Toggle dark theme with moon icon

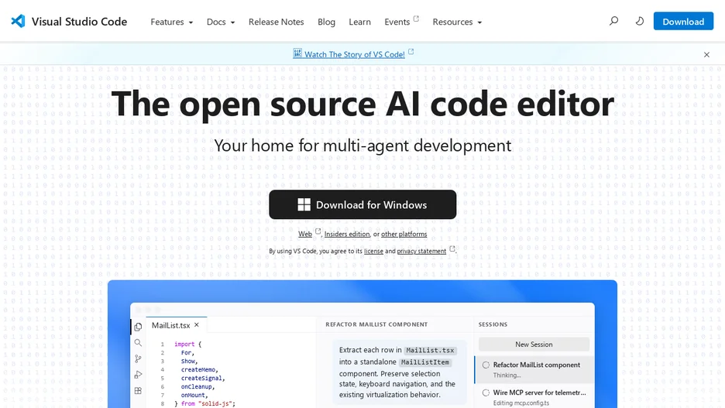640,21
